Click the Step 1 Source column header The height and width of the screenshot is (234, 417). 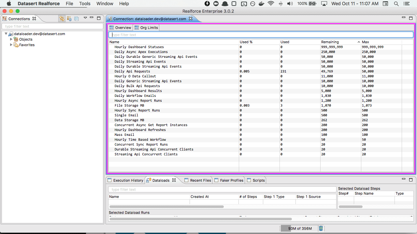click(316, 197)
